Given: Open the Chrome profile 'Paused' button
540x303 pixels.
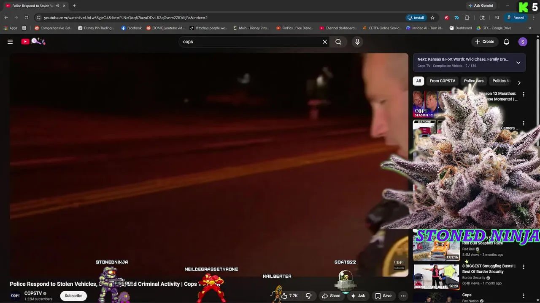Looking at the screenshot, I should pyautogui.click(x=516, y=18).
